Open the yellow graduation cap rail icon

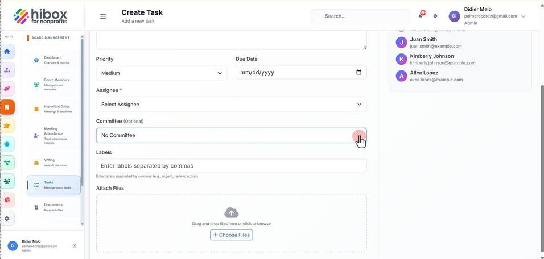pos(7,126)
